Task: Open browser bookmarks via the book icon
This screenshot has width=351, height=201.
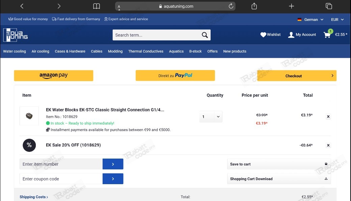Action: tap(96, 6)
